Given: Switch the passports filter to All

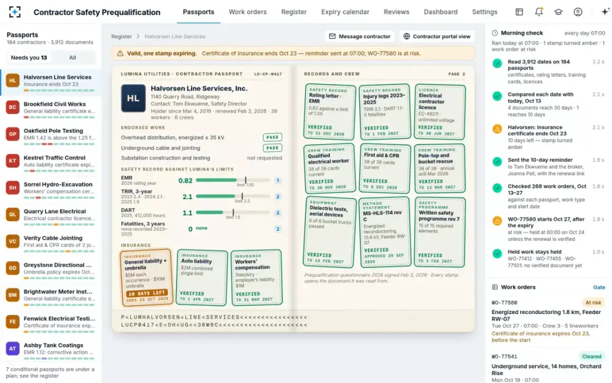Looking at the screenshot, I should pyautogui.click(x=73, y=58).
